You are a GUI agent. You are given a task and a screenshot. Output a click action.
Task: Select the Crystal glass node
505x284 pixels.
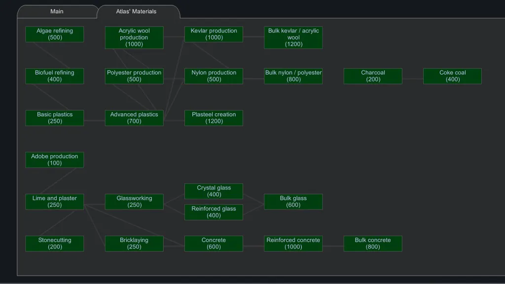(214, 191)
